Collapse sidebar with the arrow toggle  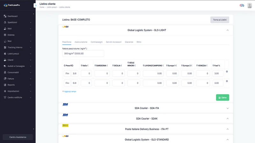coord(35,5)
